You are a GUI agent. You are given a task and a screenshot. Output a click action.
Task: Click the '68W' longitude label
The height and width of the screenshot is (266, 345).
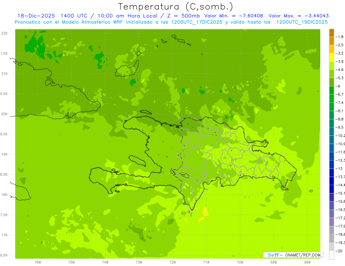coord(307,262)
